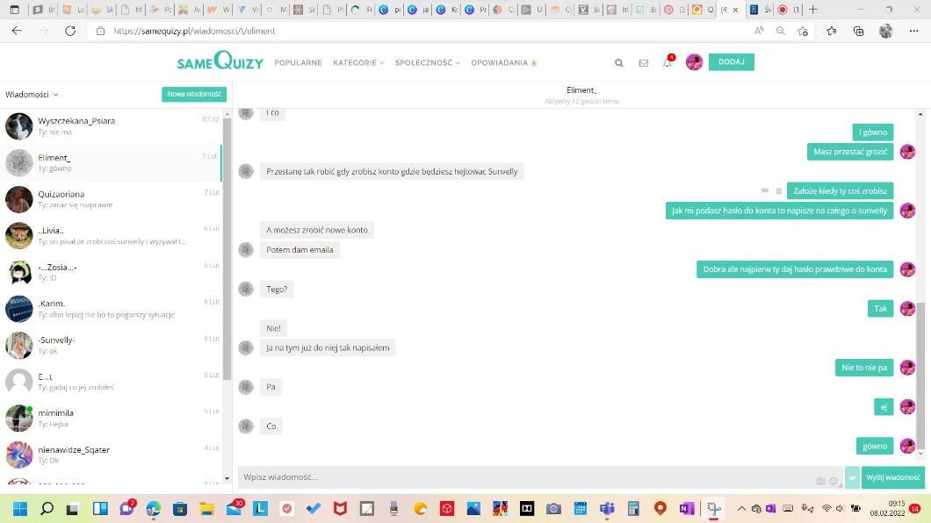Toggle the send-on-Enter arrow button
This screenshot has width=931, height=523.
point(852,477)
